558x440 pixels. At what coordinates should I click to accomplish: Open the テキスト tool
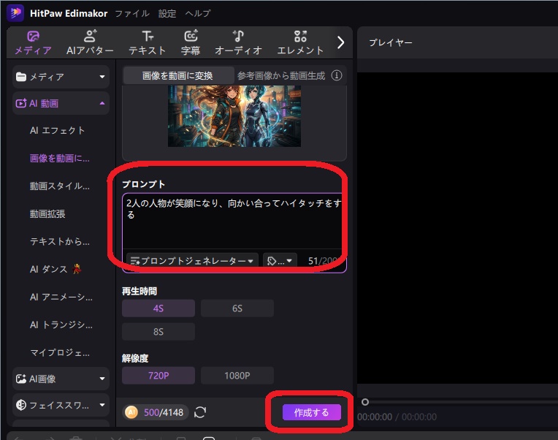click(148, 42)
